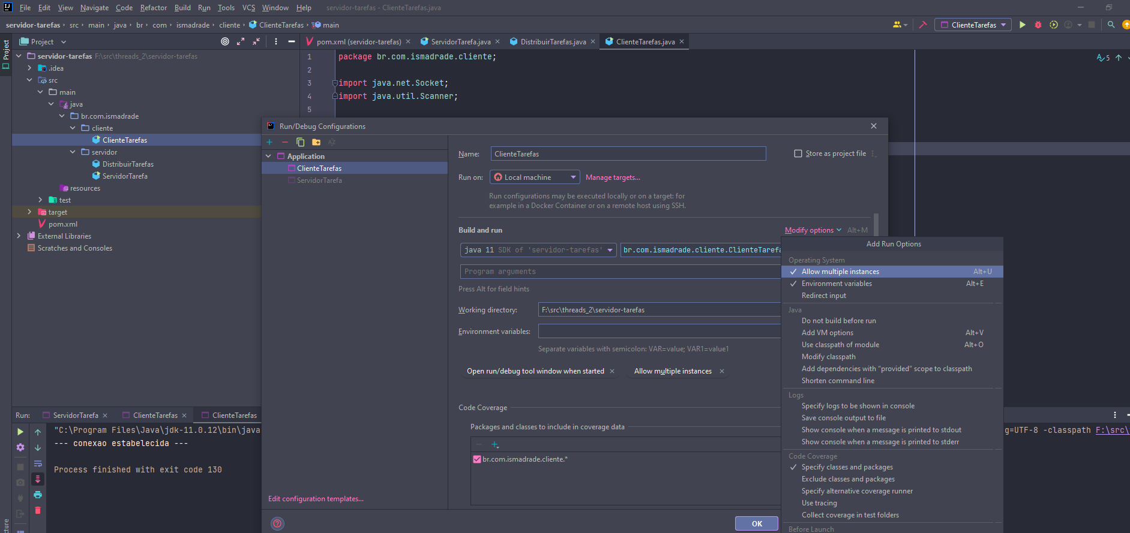Toggle Specify classes and packages option
This screenshot has height=533, width=1130.
(x=892, y=467)
